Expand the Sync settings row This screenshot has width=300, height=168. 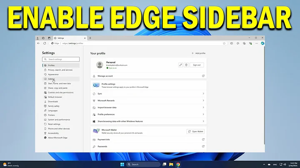coord(148,94)
